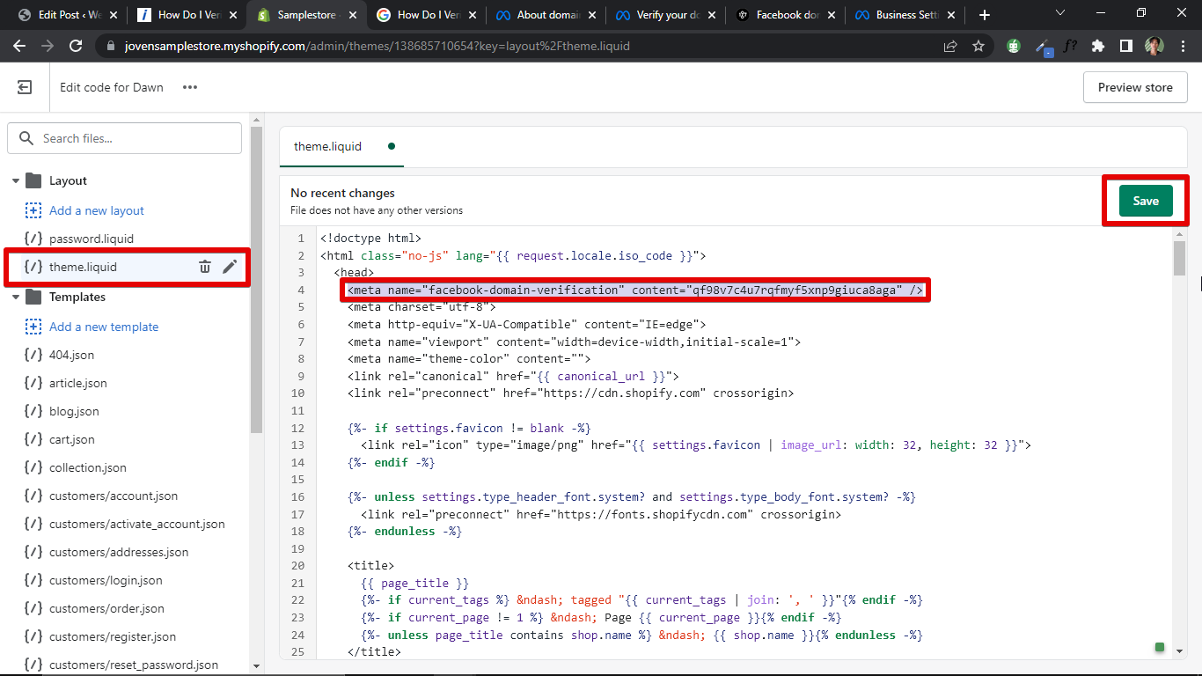This screenshot has height=676, width=1202.
Task: Open customers/login.json file
Action: click(x=106, y=580)
